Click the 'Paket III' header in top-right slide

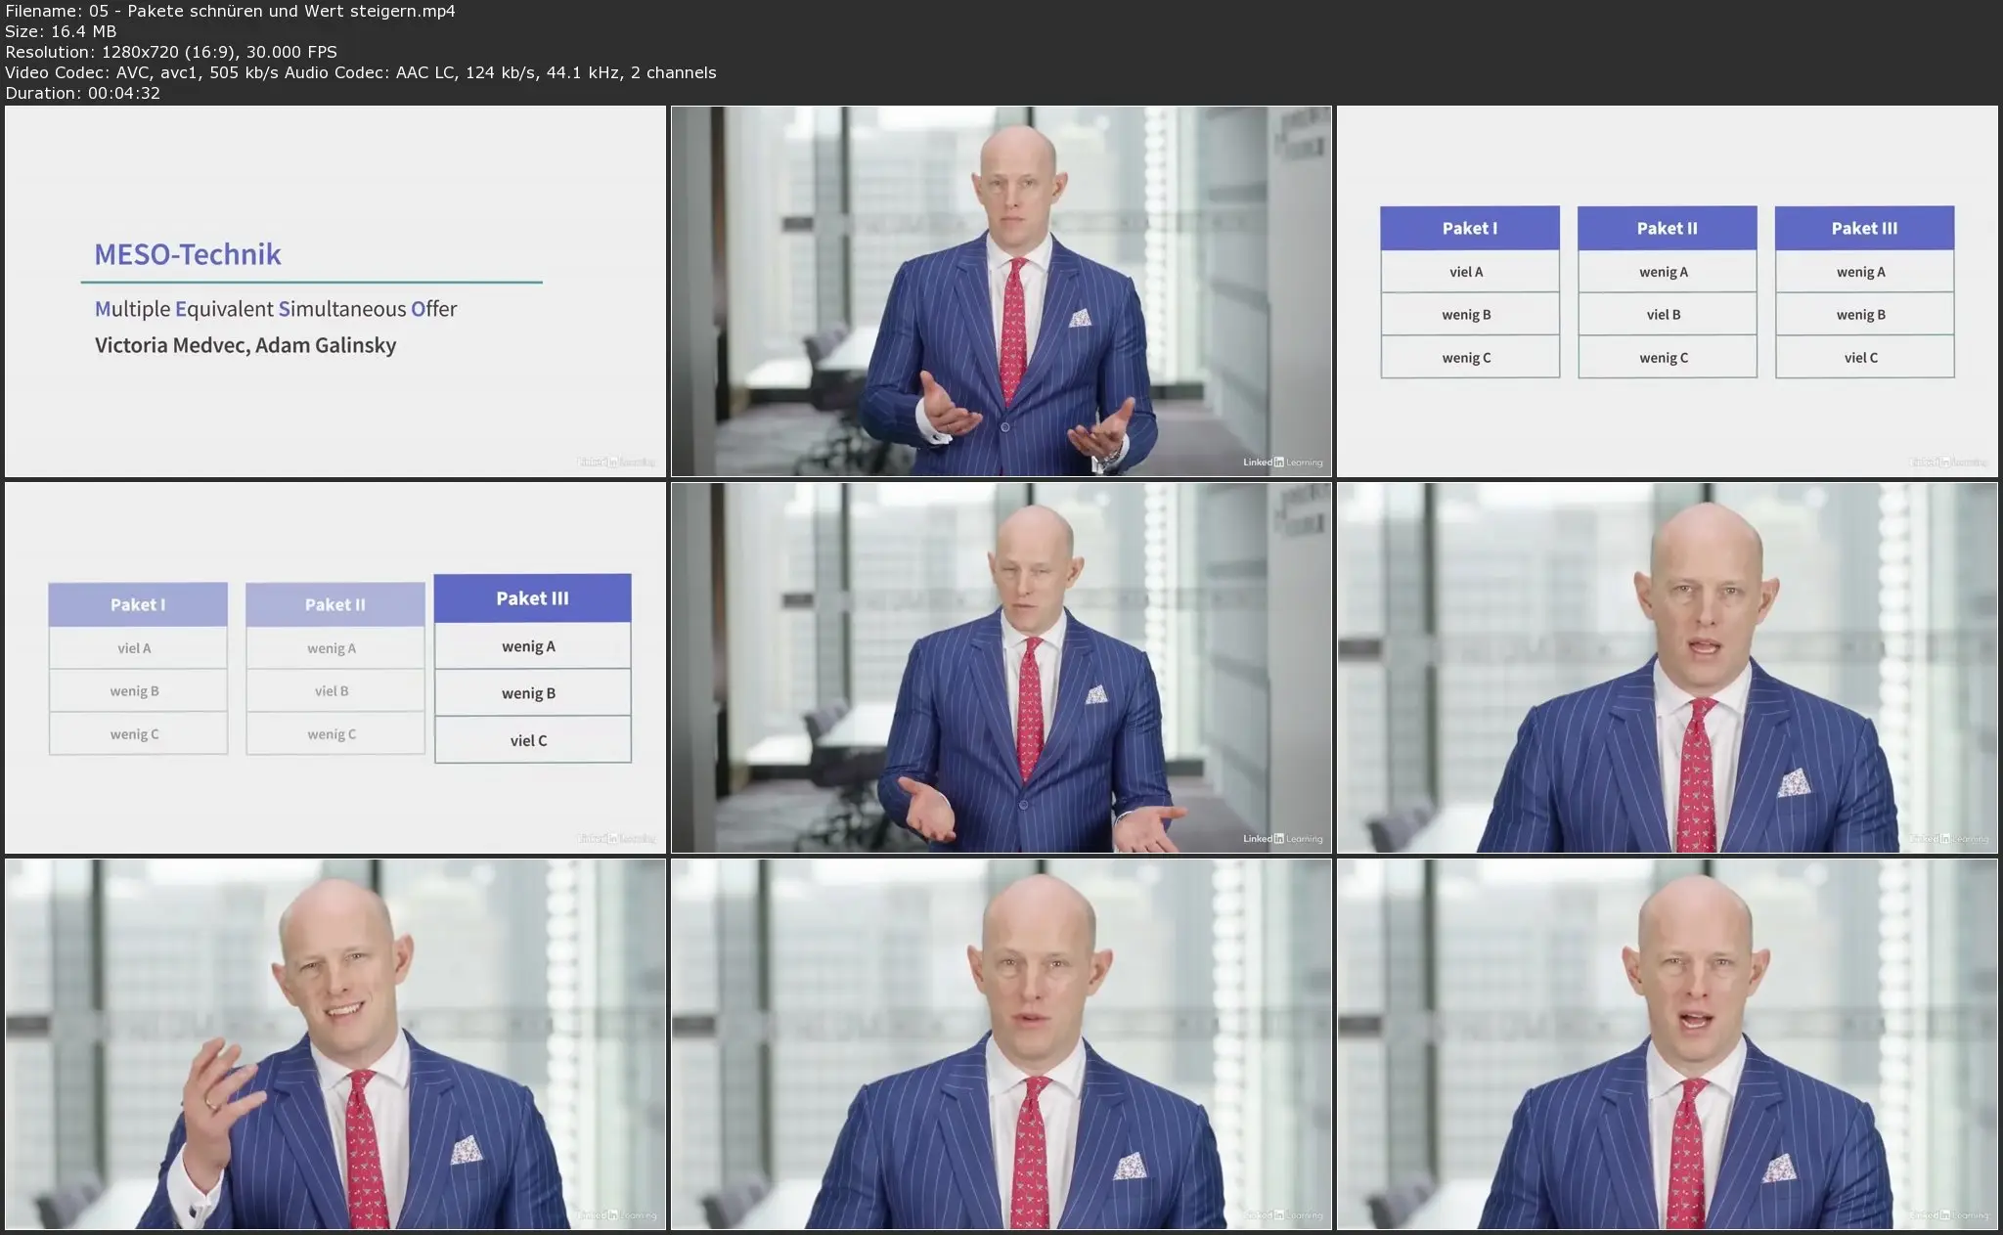coord(1864,228)
